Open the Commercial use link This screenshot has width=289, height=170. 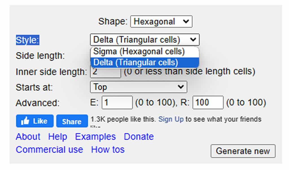click(x=49, y=150)
